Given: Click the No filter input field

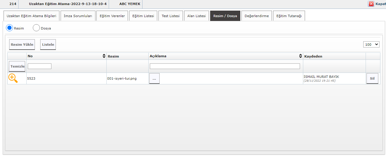Looking at the screenshot, I should [40, 66].
